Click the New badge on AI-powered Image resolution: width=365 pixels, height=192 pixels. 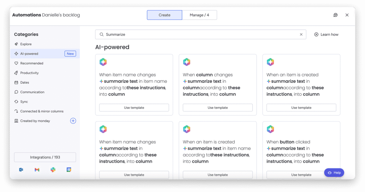click(x=70, y=53)
